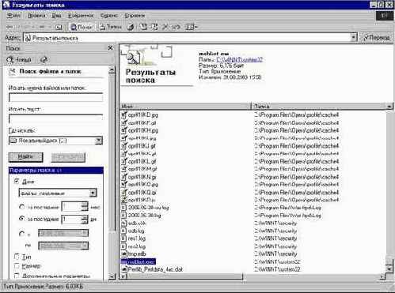The width and height of the screenshot is (395, 293).
Task: Select the Perflib_Perfdata_4ac.dat file icon
Action: click(x=124, y=269)
